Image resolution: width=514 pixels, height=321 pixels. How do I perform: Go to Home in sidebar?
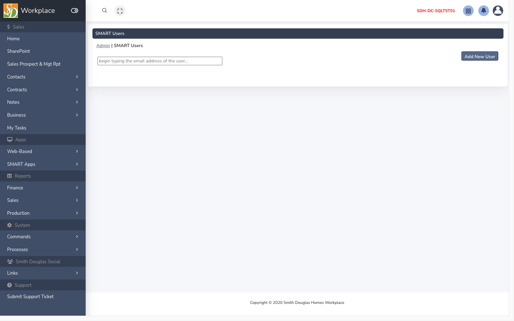(43, 39)
